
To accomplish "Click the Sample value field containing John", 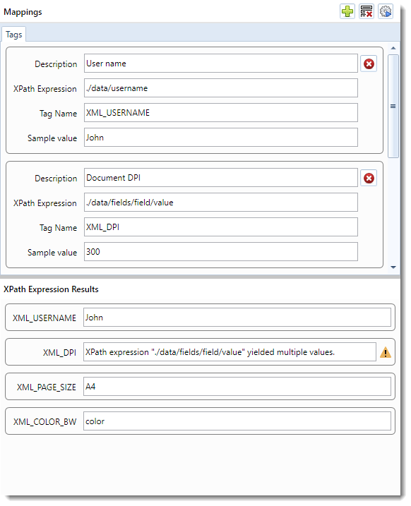I will click(221, 137).
